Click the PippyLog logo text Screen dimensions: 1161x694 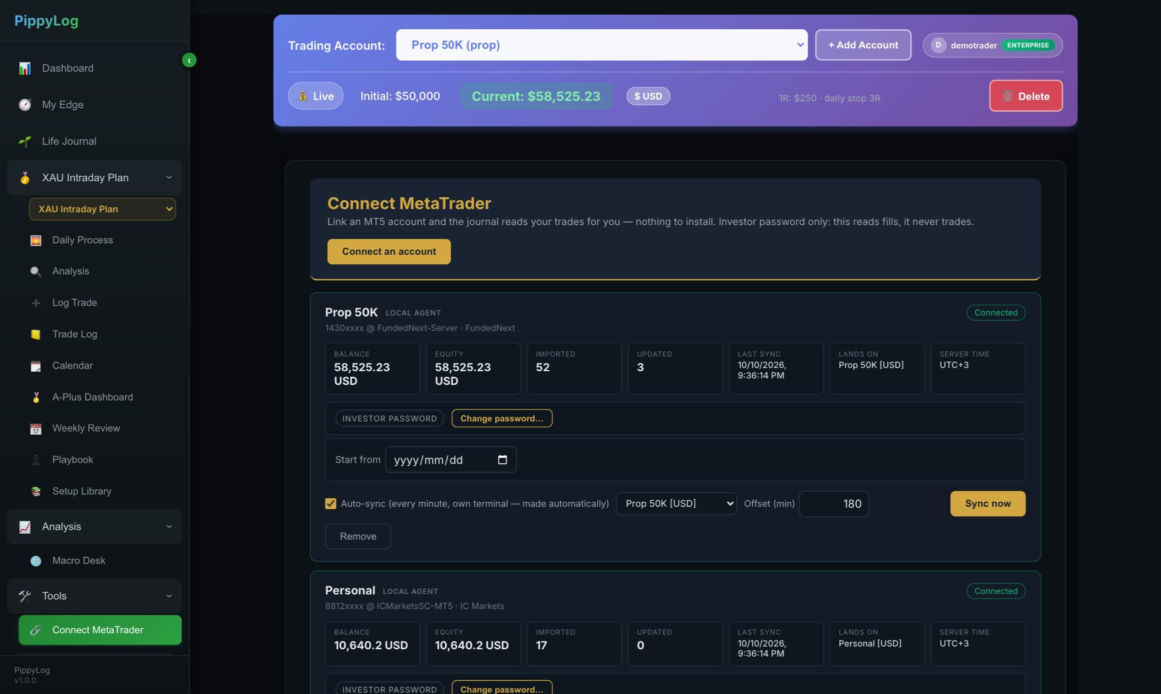[46, 21]
